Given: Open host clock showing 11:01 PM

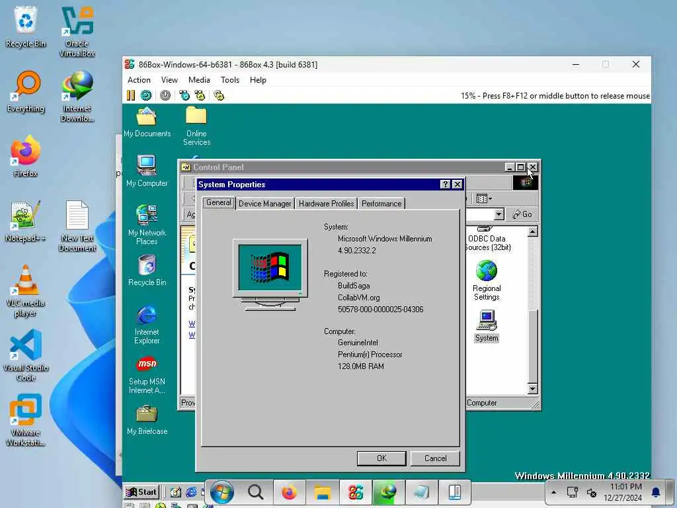Looking at the screenshot, I should [623, 492].
